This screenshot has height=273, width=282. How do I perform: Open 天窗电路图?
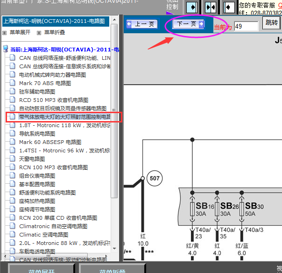tap(32, 159)
